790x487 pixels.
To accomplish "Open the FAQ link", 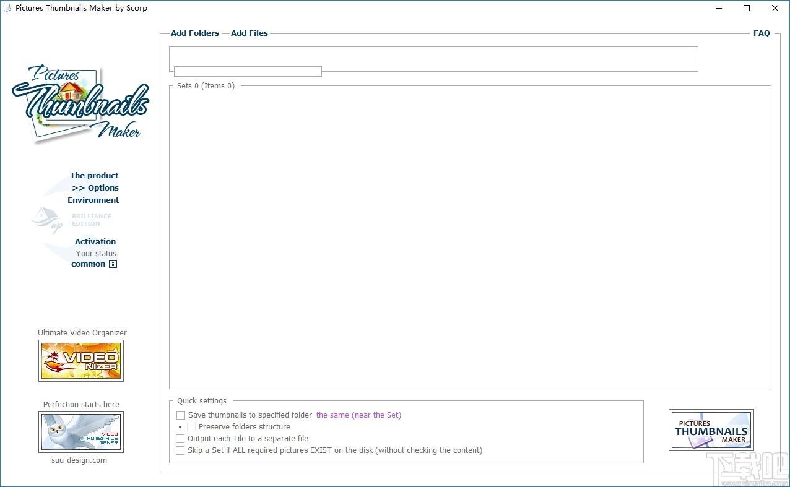I will tap(762, 33).
